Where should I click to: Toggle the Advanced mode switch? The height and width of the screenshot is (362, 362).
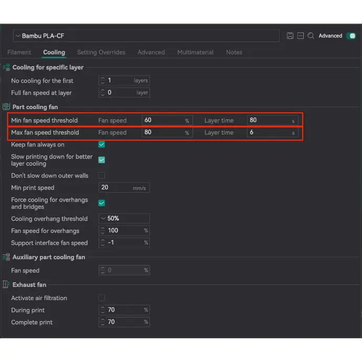tap(350, 36)
